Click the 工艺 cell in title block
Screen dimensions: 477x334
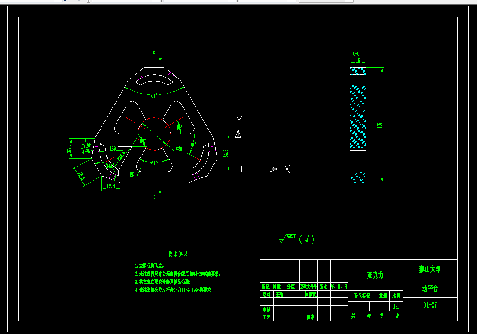tap(267, 317)
